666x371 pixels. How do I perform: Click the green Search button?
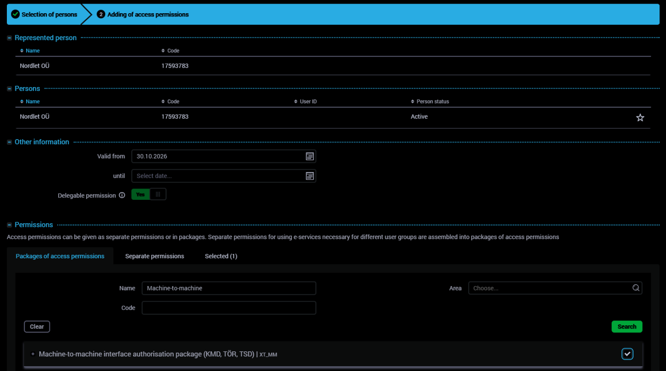[x=627, y=327]
